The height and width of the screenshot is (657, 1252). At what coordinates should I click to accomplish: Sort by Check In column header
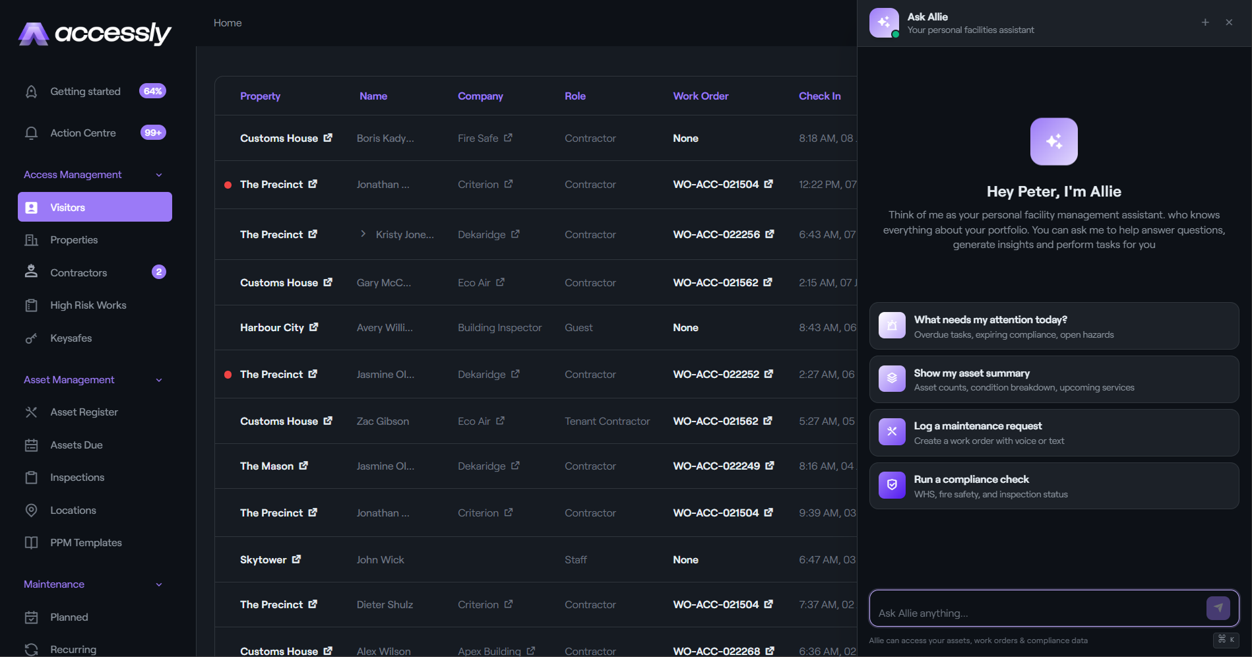820,96
